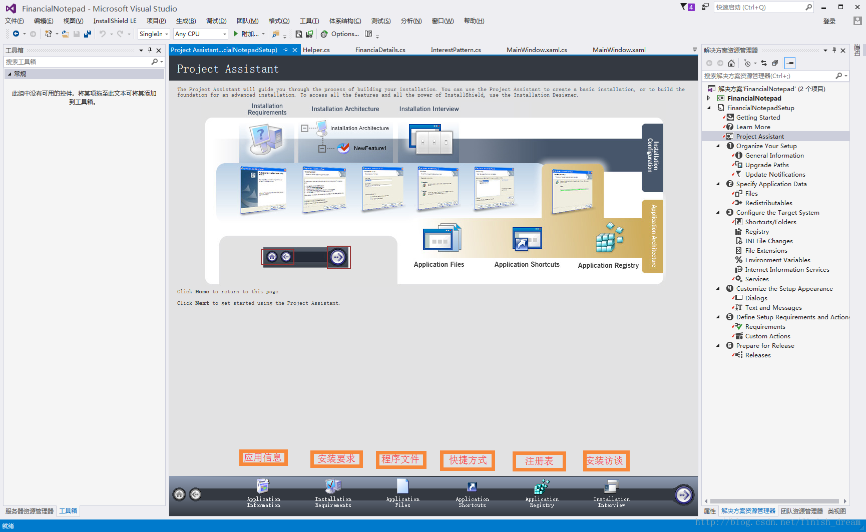The width and height of the screenshot is (866, 532).
Task: Collapse the Configure the Target System node
Action: 718,212
